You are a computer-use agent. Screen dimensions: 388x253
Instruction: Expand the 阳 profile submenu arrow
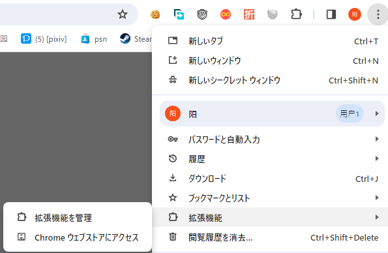point(377,113)
